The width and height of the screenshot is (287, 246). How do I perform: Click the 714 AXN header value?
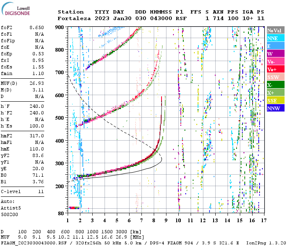(x=218, y=18)
